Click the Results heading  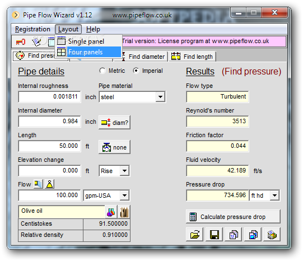click(200, 72)
